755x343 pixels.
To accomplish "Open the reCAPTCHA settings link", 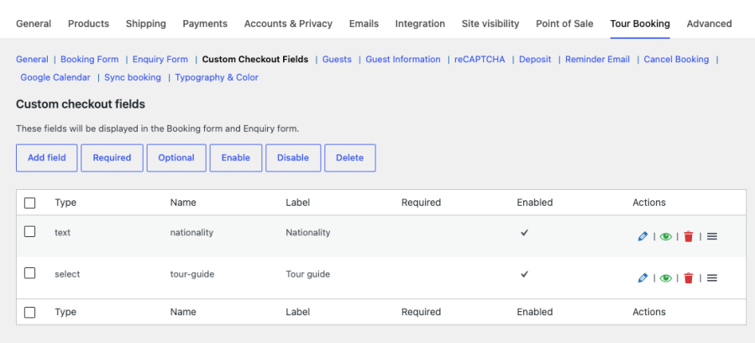I will point(480,59).
